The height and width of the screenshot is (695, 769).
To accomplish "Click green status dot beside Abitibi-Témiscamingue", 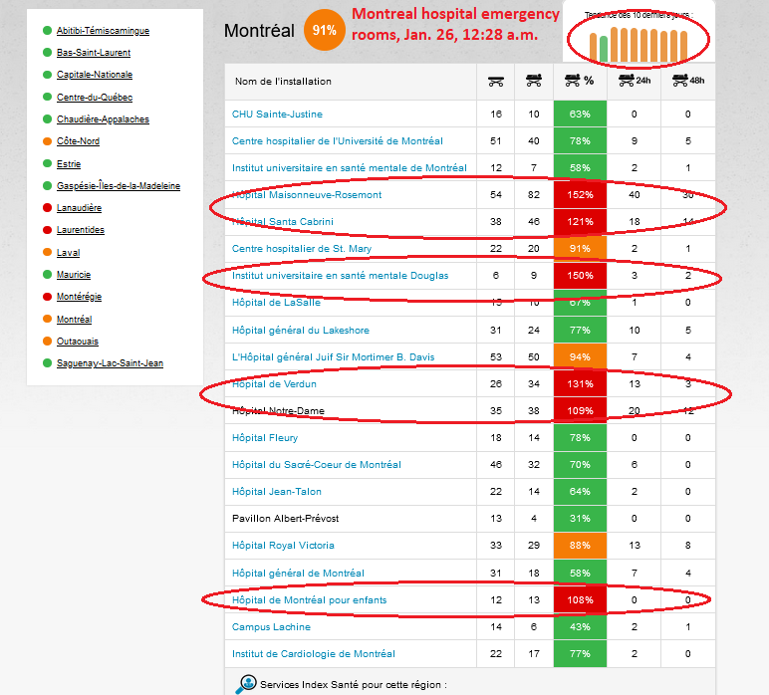I will [x=47, y=31].
